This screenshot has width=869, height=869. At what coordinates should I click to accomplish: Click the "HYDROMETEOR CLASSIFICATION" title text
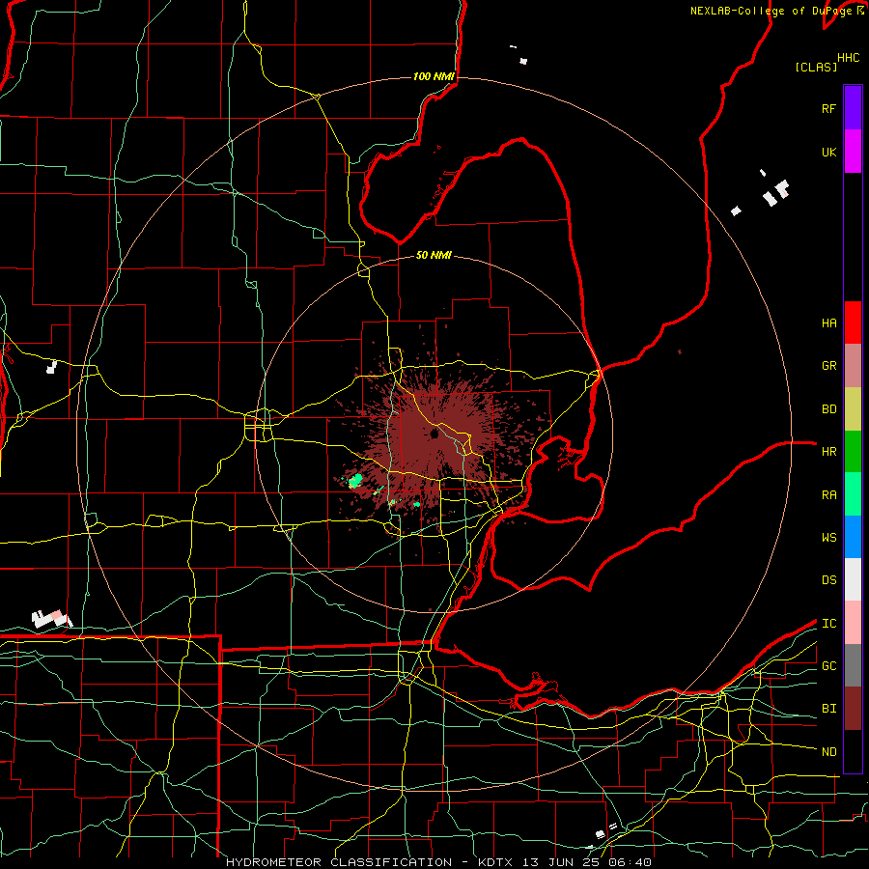click(x=339, y=862)
